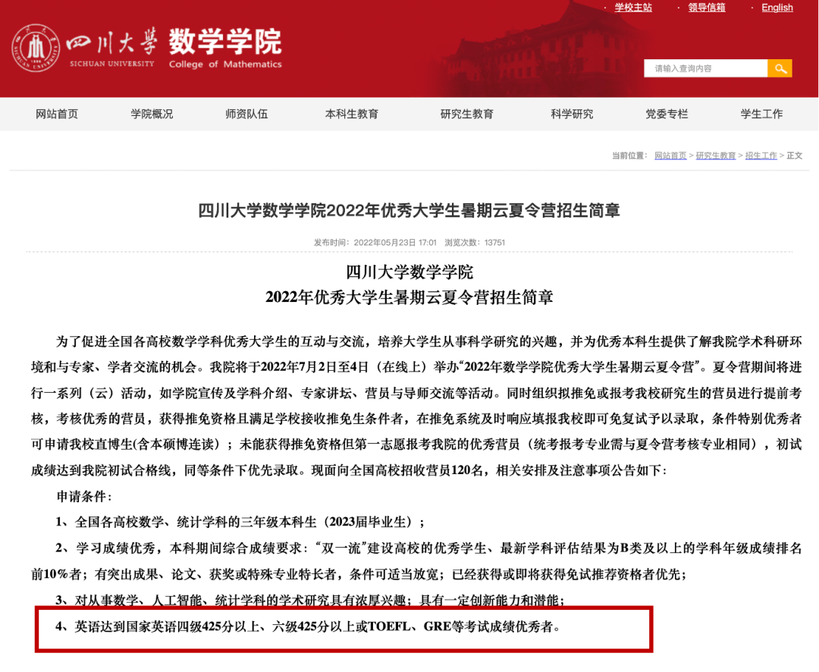819x672 pixels.
Task: Open the 本科生教育 menu item
Action: [352, 114]
